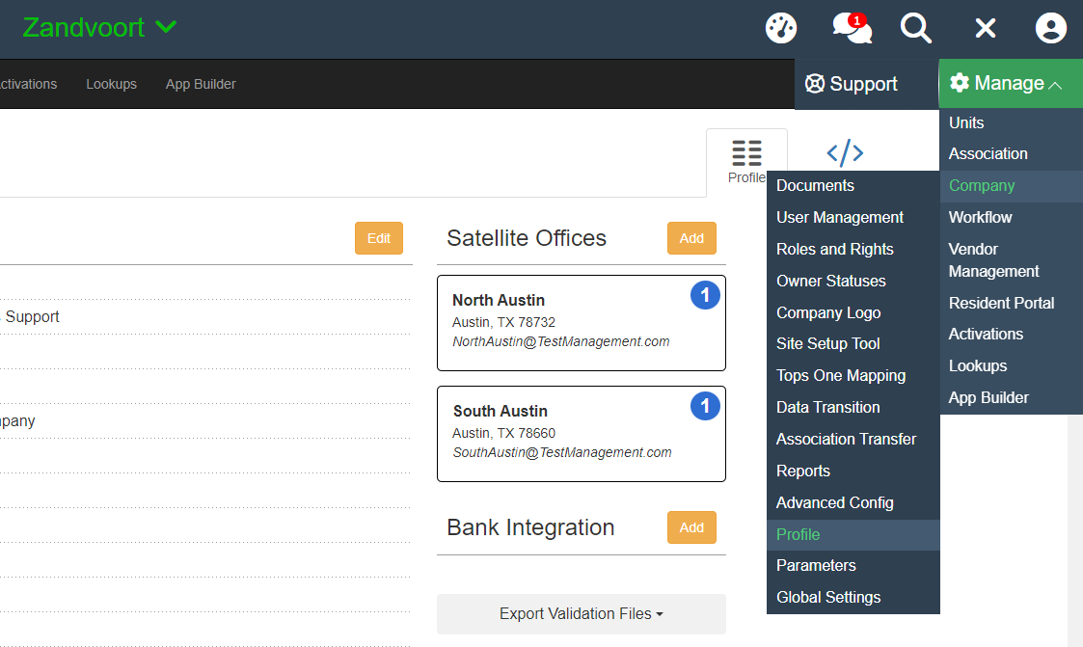The height and width of the screenshot is (647, 1083).
Task: Click the page vertical scrollbar
Action: 1075,530
